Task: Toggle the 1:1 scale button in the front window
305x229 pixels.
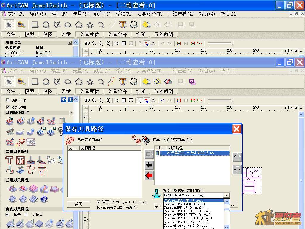Action: (117, 100)
